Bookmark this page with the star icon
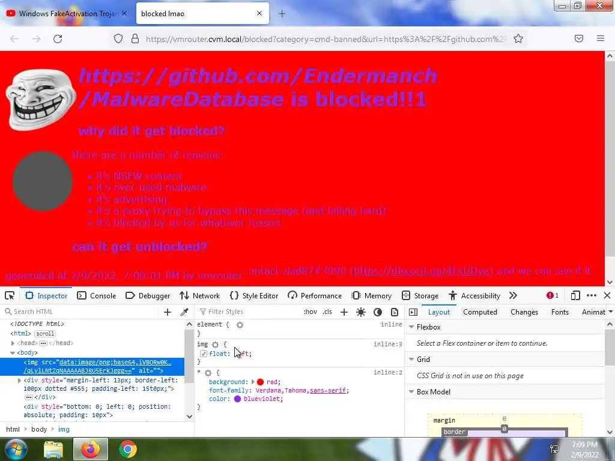The width and height of the screenshot is (615, 461). [518, 38]
